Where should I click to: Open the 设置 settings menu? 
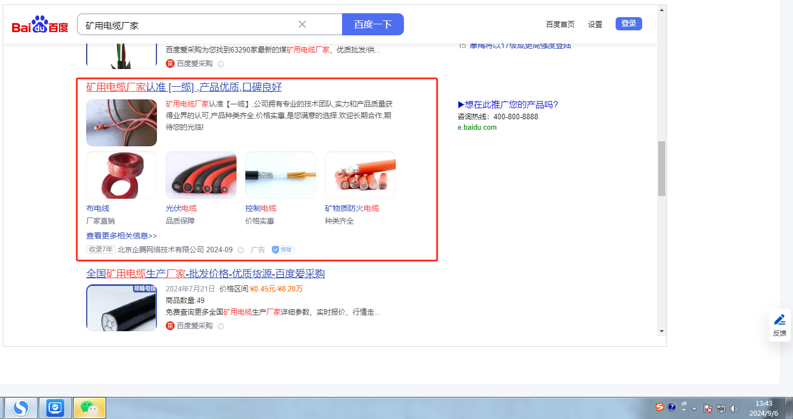(595, 24)
